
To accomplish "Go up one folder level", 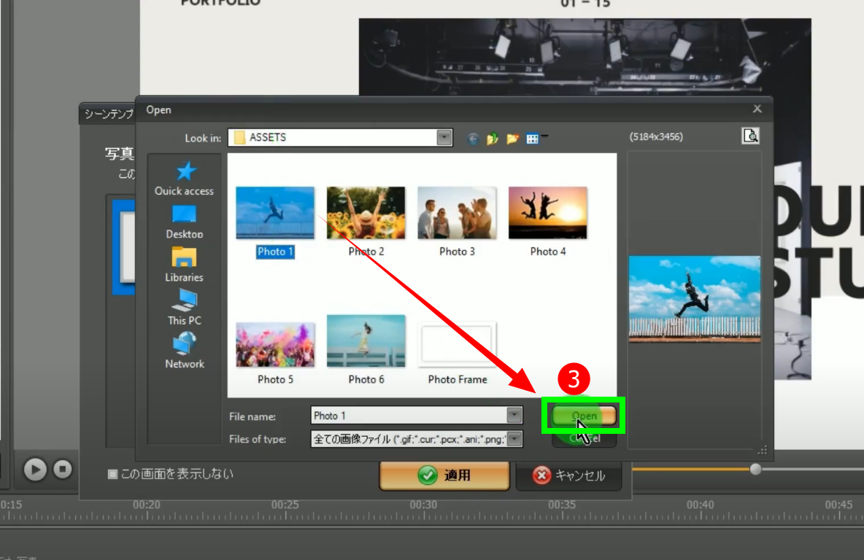I will pos(493,139).
